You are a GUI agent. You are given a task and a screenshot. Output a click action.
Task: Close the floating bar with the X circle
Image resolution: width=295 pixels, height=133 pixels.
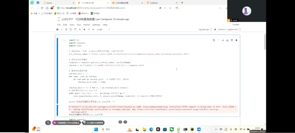pos(125,122)
